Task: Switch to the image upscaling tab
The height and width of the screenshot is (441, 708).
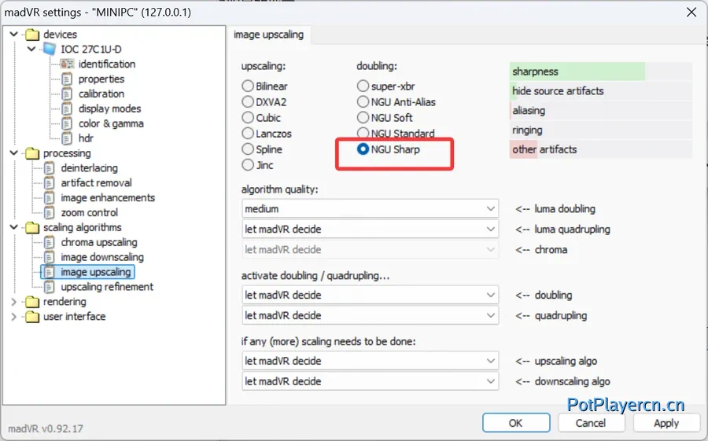Action: point(269,35)
